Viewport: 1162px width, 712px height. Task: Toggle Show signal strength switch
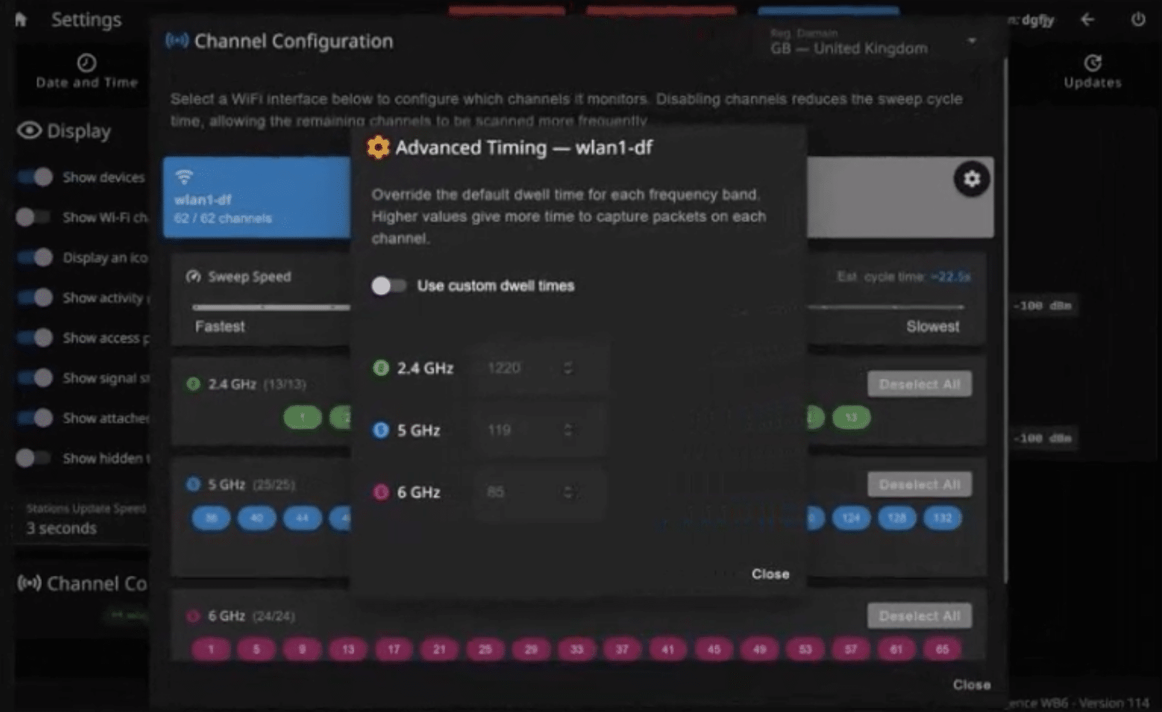coord(34,377)
